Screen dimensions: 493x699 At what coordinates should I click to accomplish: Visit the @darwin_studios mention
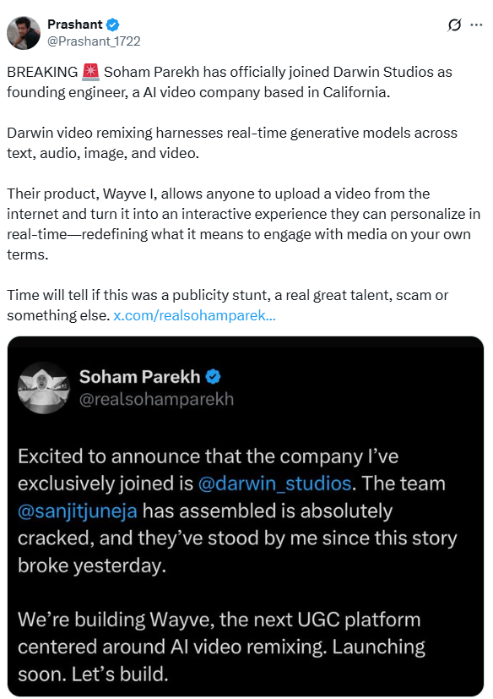(x=274, y=483)
